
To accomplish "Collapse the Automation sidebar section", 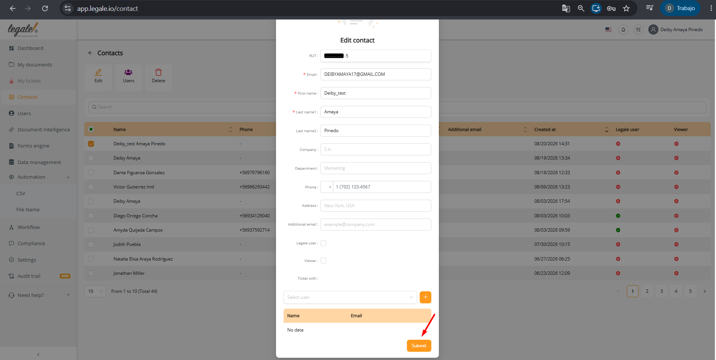I will coord(68,177).
